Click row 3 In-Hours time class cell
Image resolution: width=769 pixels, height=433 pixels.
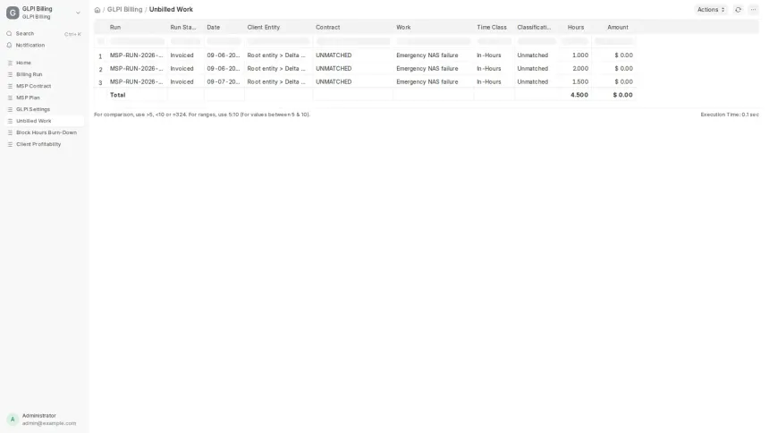pos(494,82)
